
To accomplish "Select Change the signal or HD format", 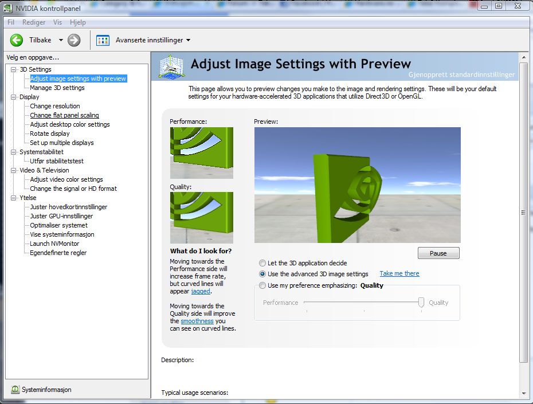I will point(73,189).
